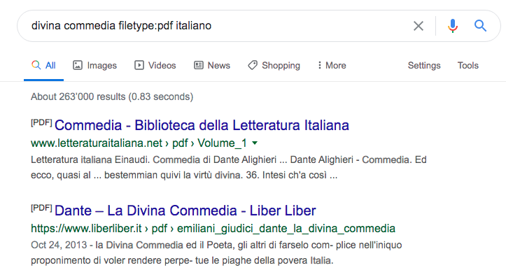Start voice search with the microphone icon
The image size is (506, 277).
(452, 26)
